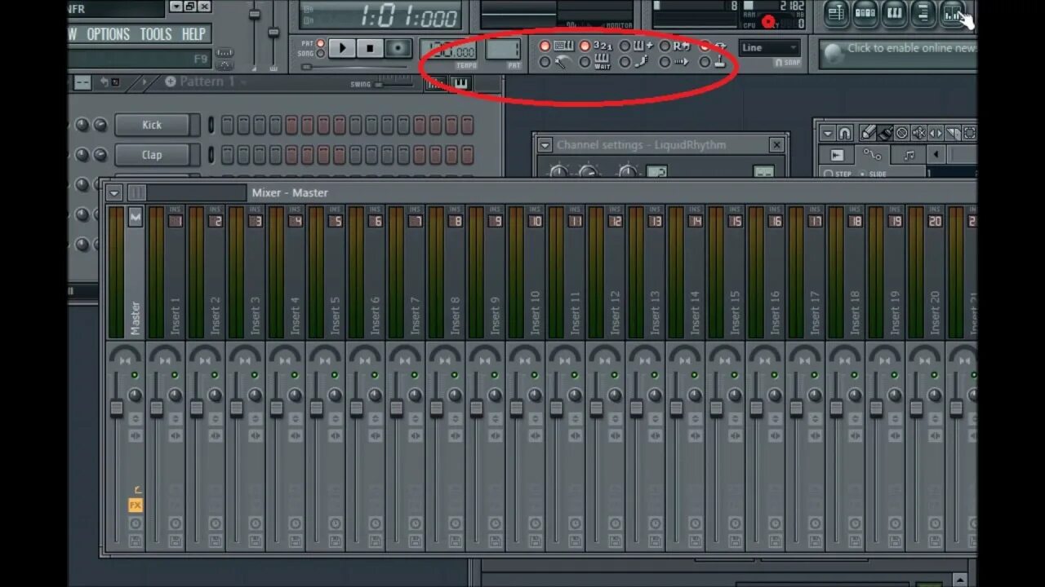The height and width of the screenshot is (587, 1045).
Task: Click Insert 2 save track state icon
Action: coord(215,541)
